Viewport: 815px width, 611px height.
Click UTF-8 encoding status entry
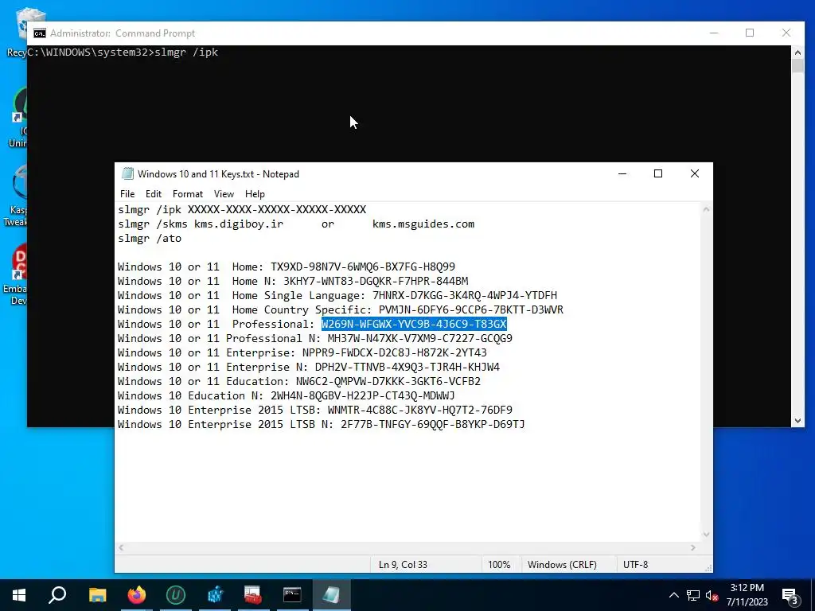(635, 564)
